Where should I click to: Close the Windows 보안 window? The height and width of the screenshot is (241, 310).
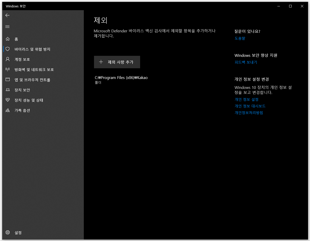(x=302, y=6)
